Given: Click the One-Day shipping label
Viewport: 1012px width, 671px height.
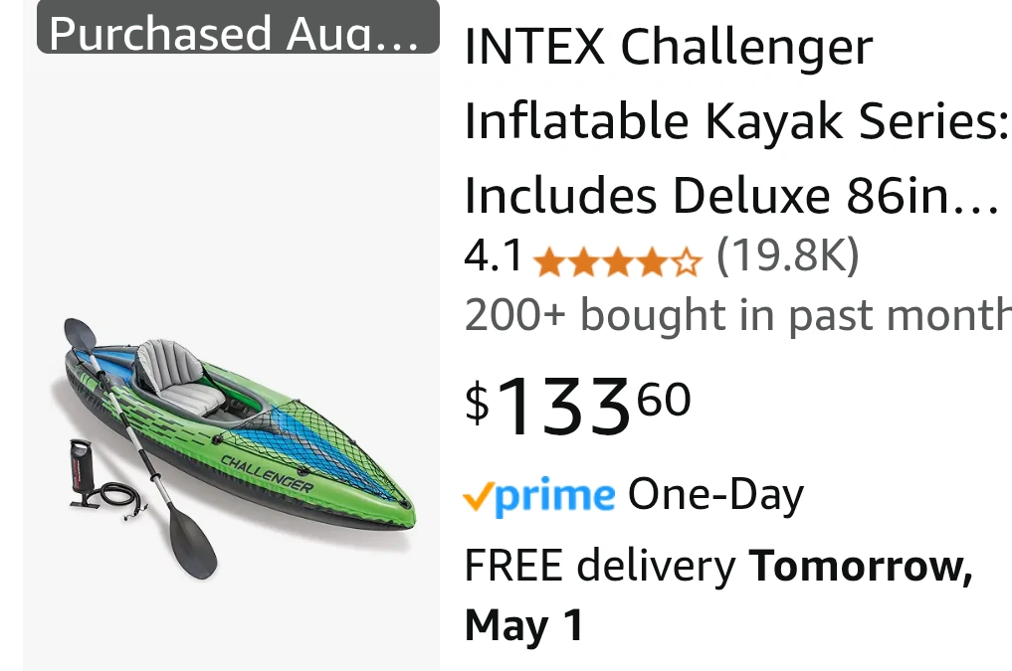Looking at the screenshot, I should point(715,495).
